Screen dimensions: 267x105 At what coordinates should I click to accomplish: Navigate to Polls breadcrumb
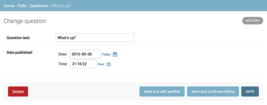[x=22, y=6]
